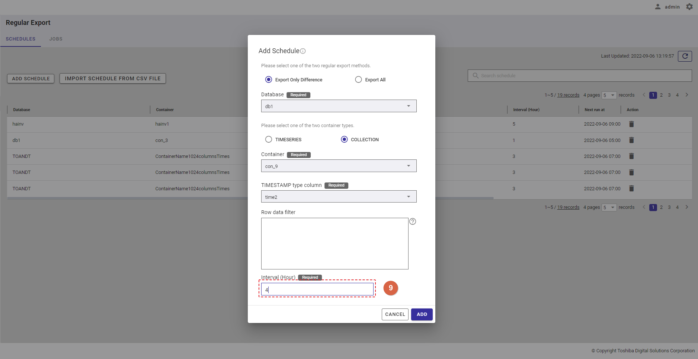Click IMPORT SCHEDULE FROM CSV FILE button
The height and width of the screenshot is (359, 698).
pos(113,78)
